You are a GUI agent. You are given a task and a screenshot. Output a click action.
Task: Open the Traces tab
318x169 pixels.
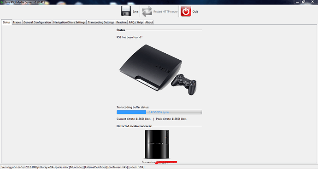(17, 22)
